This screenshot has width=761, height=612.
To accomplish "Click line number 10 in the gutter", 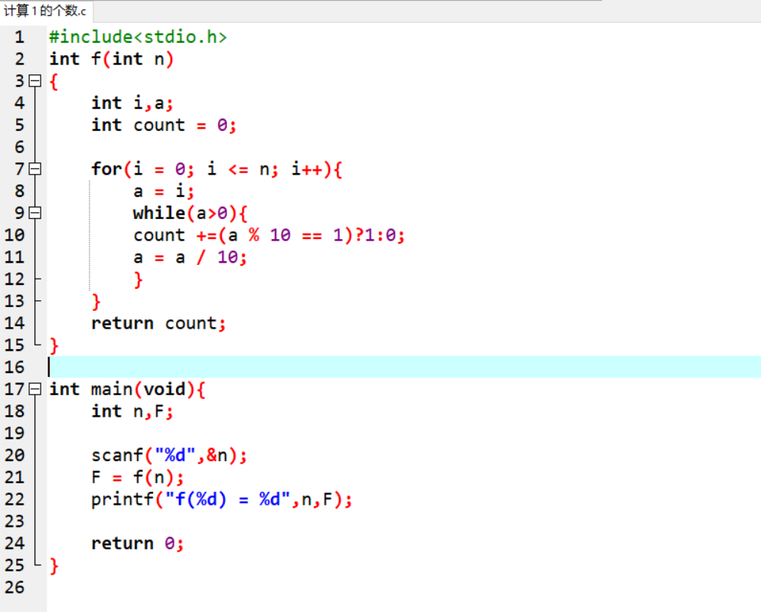I will [x=14, y=235].
